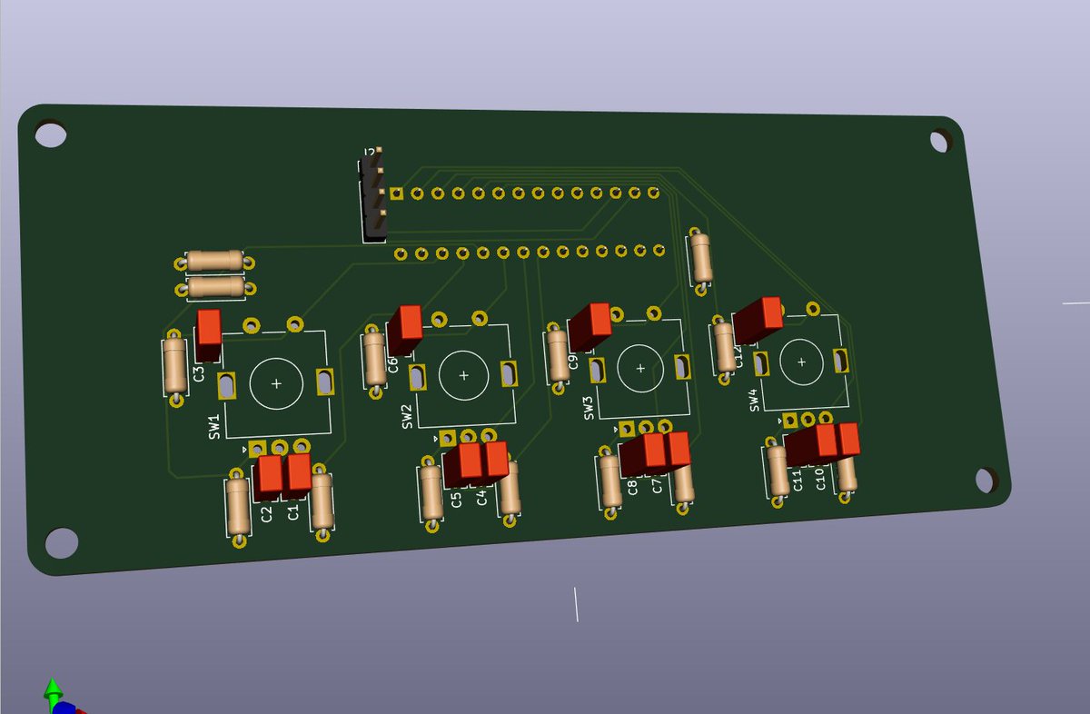
Task: Select the upper horizontal resistor near the header
Action: pos(213,261)
